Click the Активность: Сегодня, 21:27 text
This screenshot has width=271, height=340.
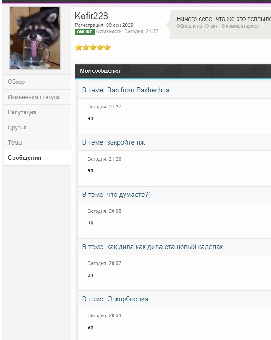(127, 31)
